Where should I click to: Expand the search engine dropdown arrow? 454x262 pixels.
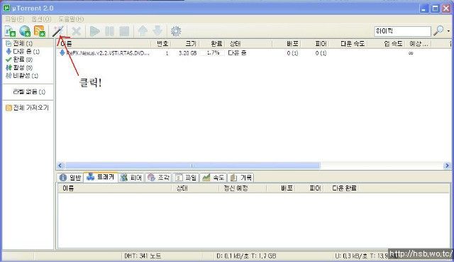click(x=448, y=31)
